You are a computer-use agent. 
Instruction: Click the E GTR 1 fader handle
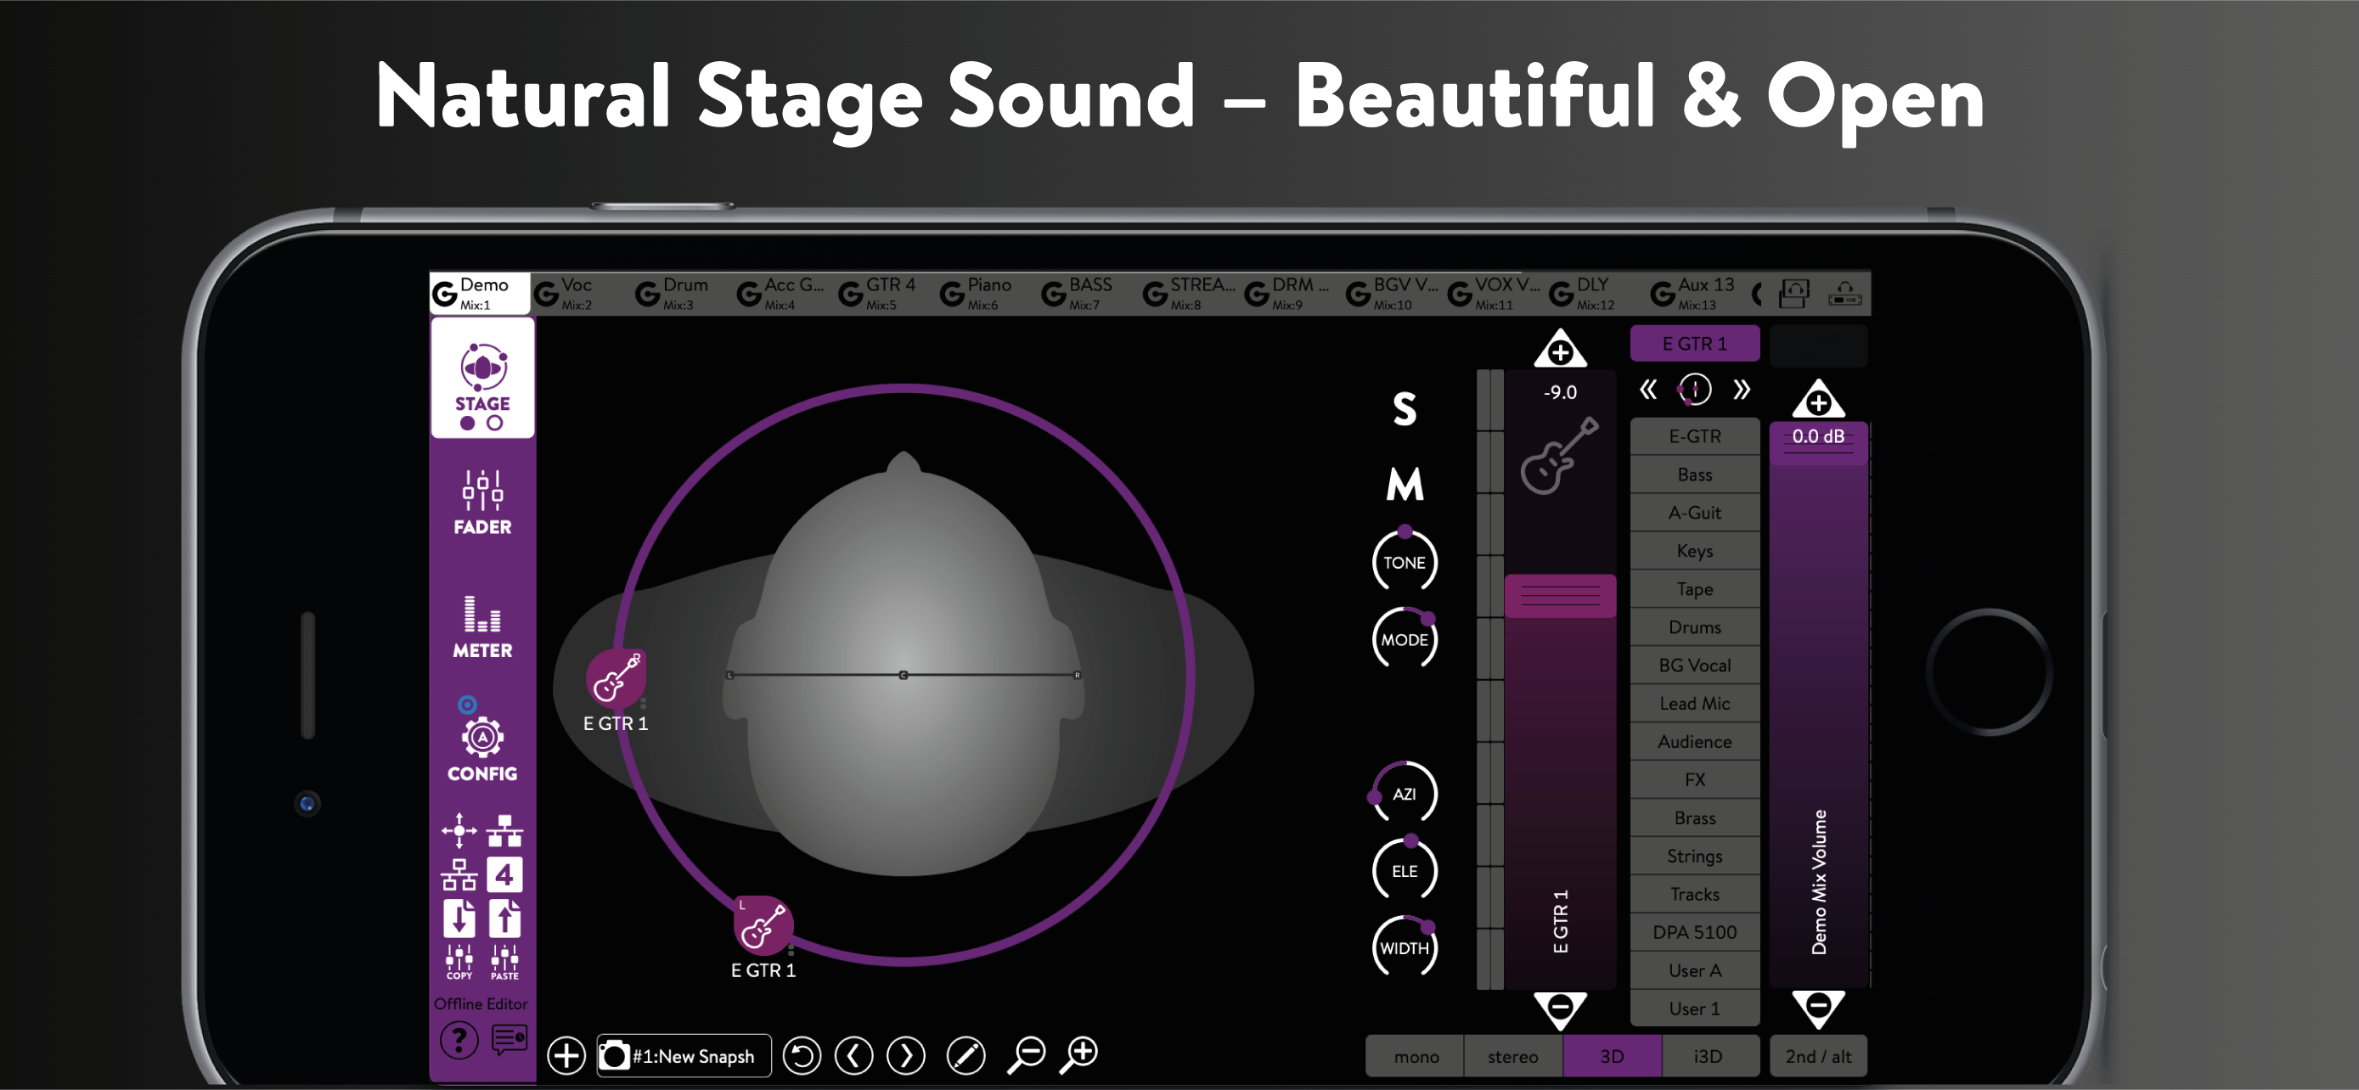click(x=1560, y=596)
